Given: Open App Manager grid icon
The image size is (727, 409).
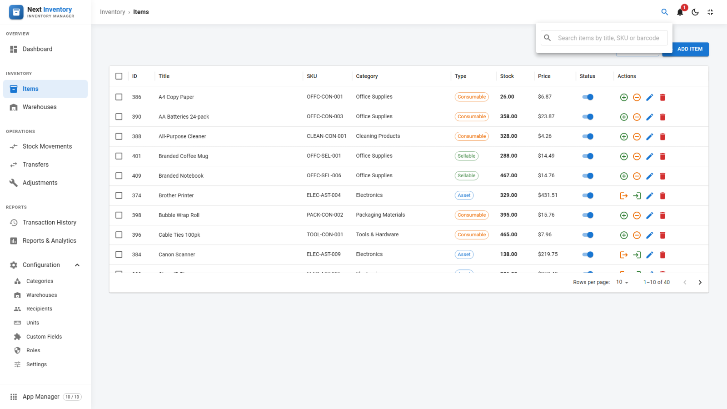Looking at the screenshot, I should [x=14, y=397].
